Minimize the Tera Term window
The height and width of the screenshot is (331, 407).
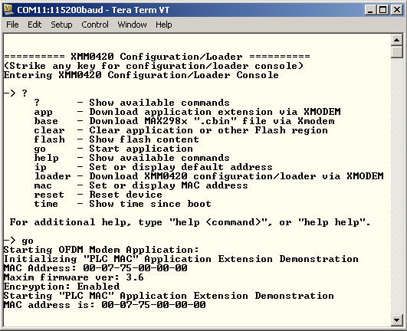[370, 10]
